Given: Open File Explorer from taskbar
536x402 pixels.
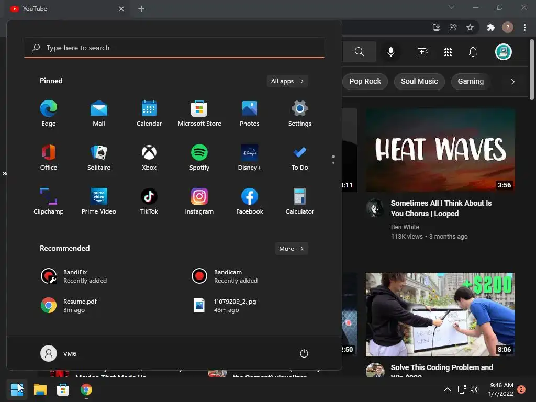Looking at the screenshot, I should click(40, 389).
